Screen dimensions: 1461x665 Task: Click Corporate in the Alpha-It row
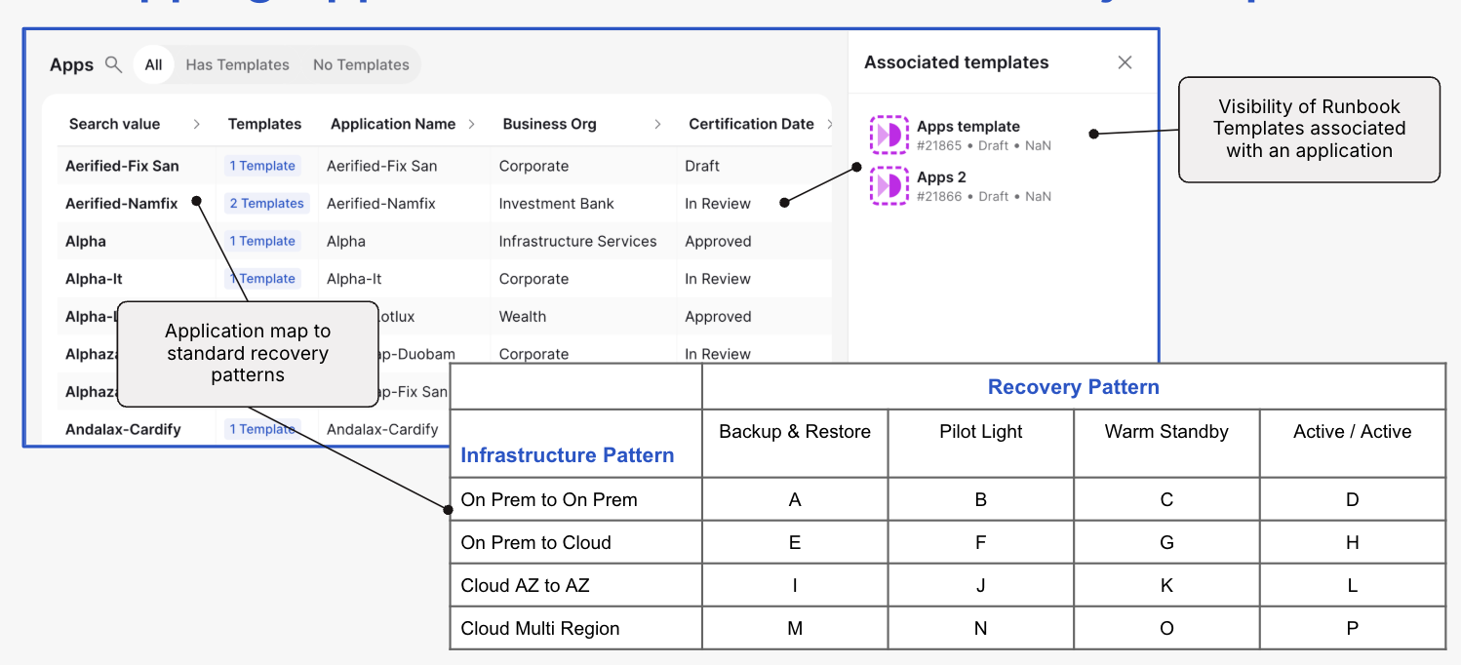click(533, 279)
